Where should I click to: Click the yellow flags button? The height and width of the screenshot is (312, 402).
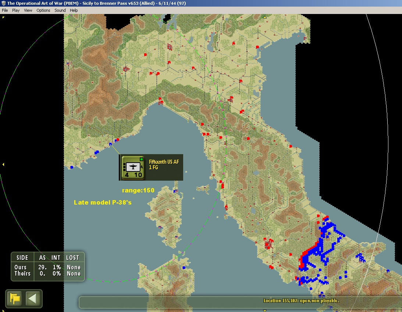15,299
